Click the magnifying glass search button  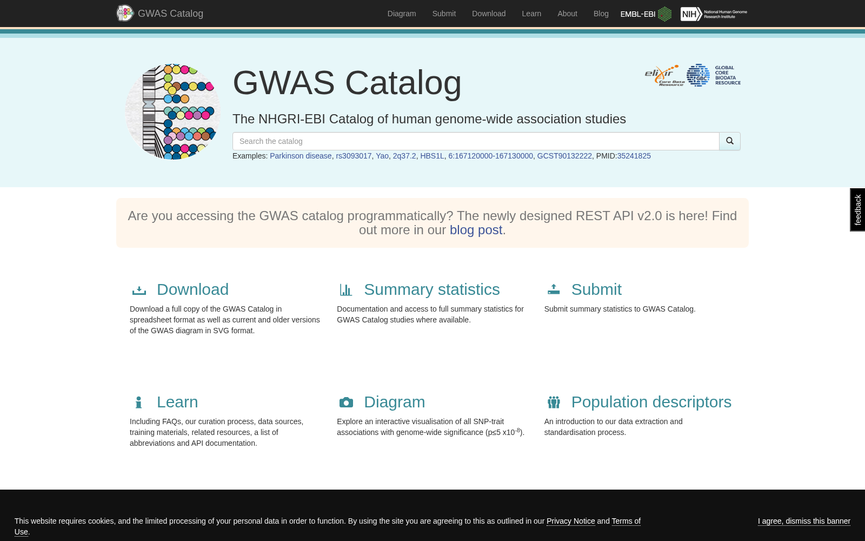pyautogui.click(x=730, y=141)
